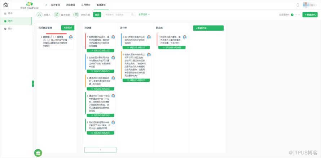
Task: Open 待处理 card 6 about +新建列表
Action: click(x=99, y=81)
